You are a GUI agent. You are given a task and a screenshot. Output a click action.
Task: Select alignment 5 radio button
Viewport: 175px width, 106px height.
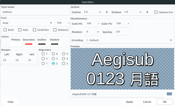click(x=53, y=58)
